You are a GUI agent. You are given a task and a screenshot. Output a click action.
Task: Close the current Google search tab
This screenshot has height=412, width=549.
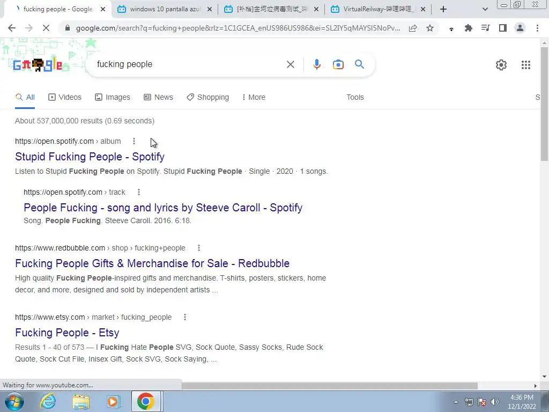click(x=103, y=9)
